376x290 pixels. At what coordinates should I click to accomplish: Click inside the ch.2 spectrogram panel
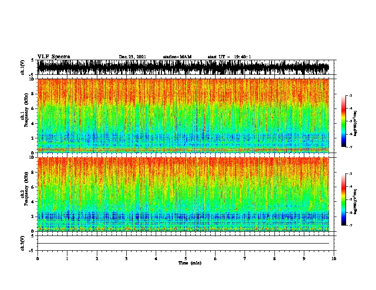(183, 194)
